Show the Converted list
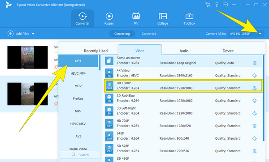 coord(149,34)
